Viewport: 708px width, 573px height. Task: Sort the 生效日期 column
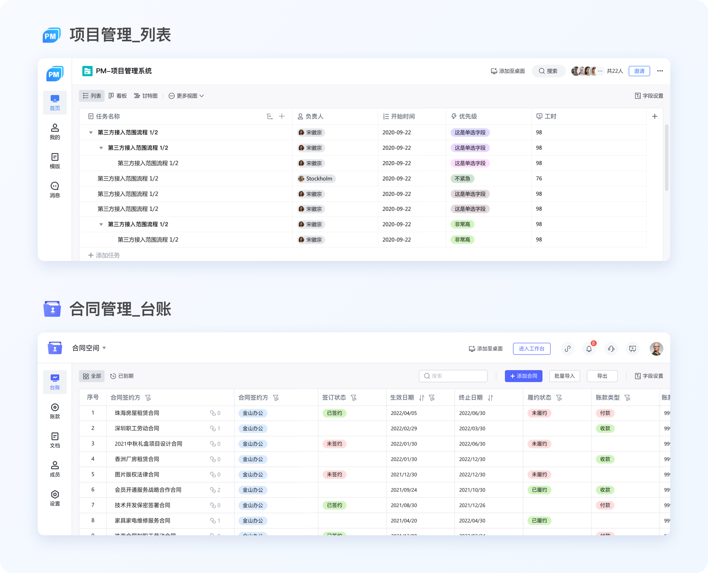click(422, 398)
